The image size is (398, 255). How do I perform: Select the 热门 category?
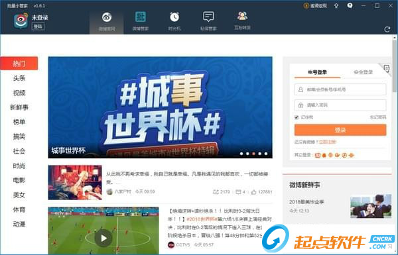[19, 64]
